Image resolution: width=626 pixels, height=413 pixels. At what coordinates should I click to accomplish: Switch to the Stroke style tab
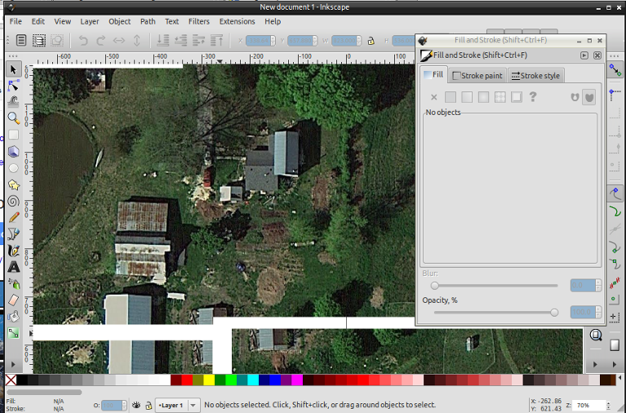point(535,76)
